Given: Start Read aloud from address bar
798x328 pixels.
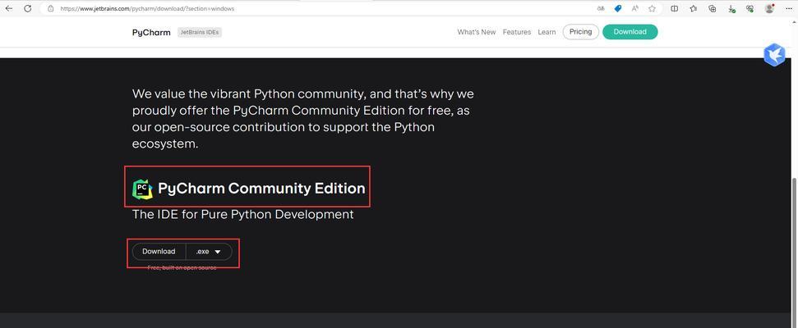Looking at the screenshot, I should click(x=634, y=9).
